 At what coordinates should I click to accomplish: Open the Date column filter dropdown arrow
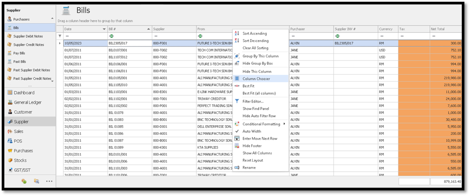(104, 29)
